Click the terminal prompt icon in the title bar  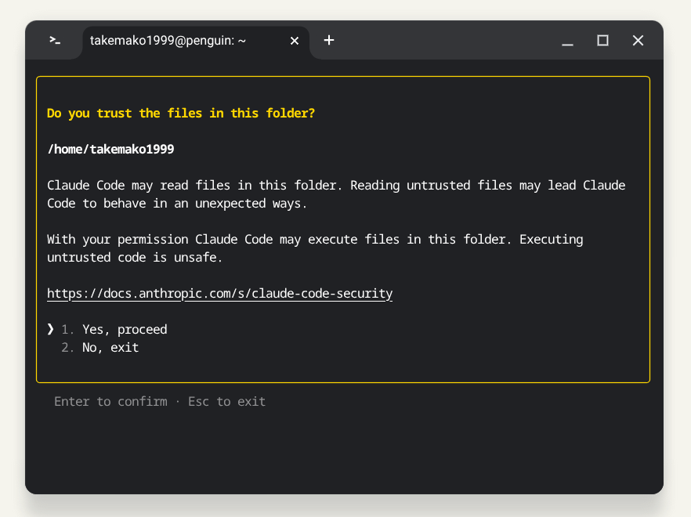55,41
